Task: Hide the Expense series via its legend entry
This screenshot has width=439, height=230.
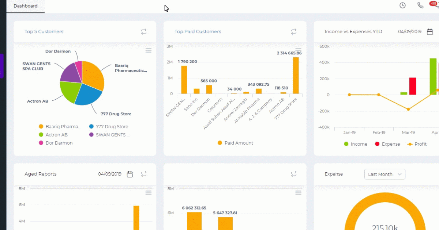Action: (x=387, y=144)
